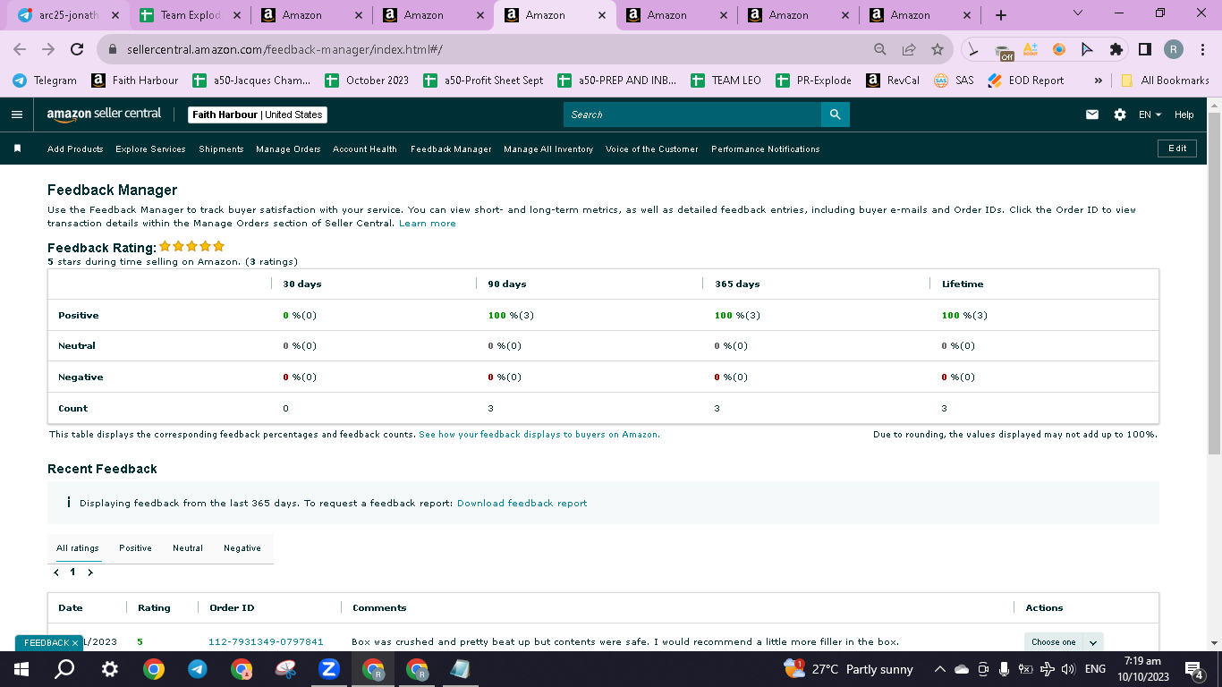Switch to the arc25-jonath browser tab
The image size is (1222, 687).
[68, 15]
